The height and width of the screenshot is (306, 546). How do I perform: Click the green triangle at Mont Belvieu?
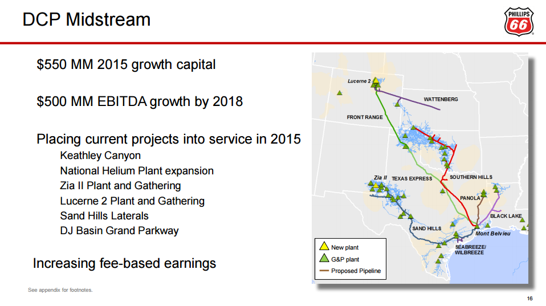[476, 227]
